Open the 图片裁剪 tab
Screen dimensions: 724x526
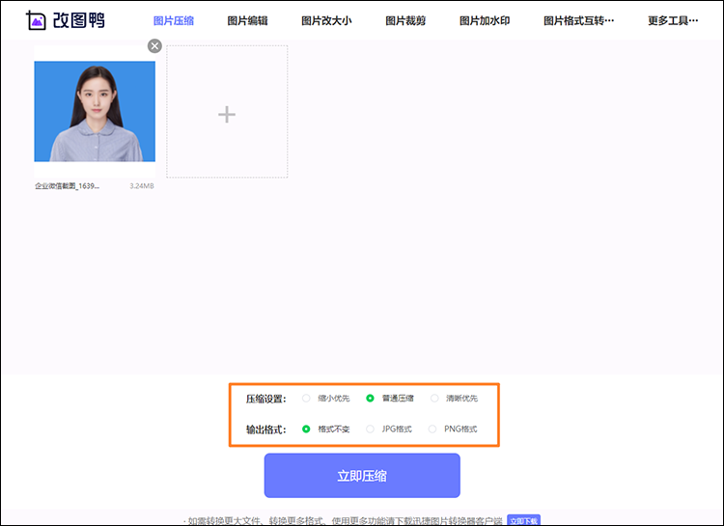[x=405, y=21]
